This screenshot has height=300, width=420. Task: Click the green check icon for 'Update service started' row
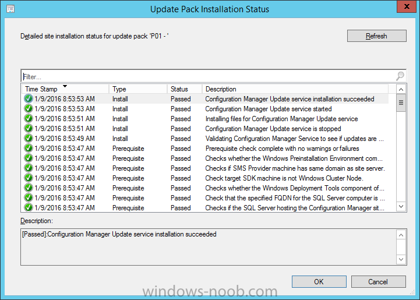[x=29, y=109]
